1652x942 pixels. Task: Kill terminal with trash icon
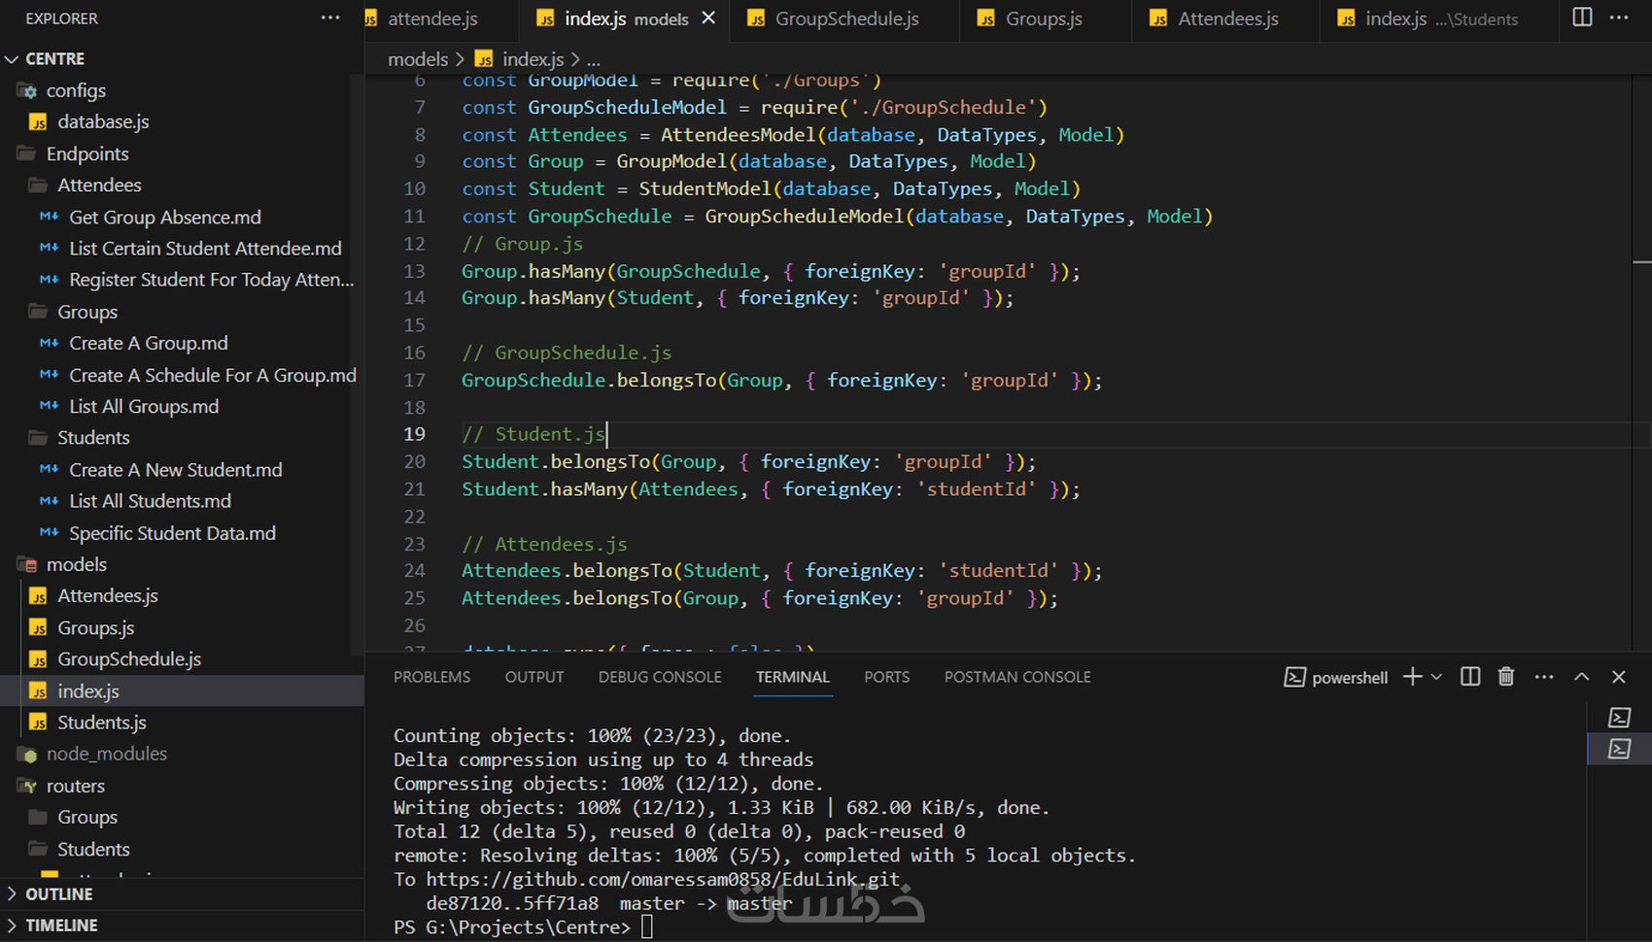click(x=1506, y=677)
